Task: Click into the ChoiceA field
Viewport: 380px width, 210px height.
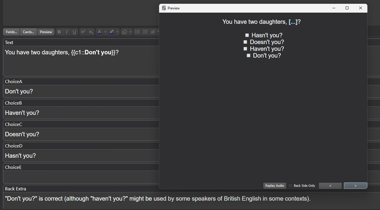Action: (81, 91)
